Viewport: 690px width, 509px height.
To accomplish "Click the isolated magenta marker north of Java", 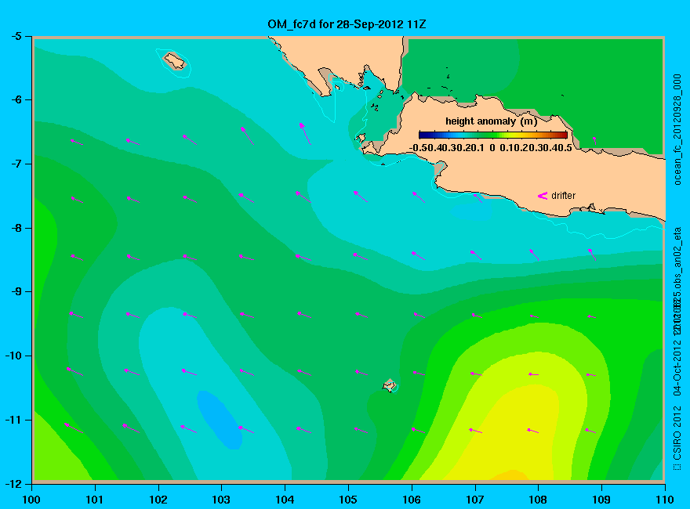I will click(594, 140).
